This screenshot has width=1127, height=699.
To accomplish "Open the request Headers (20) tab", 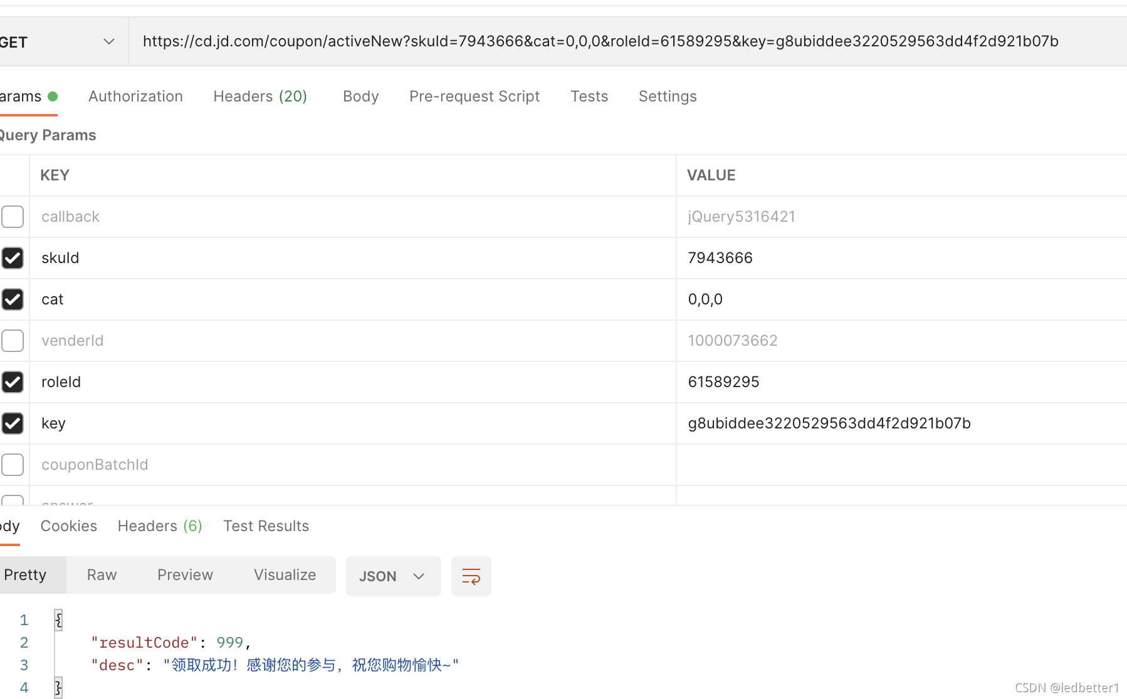I will (x=260, y=96).
